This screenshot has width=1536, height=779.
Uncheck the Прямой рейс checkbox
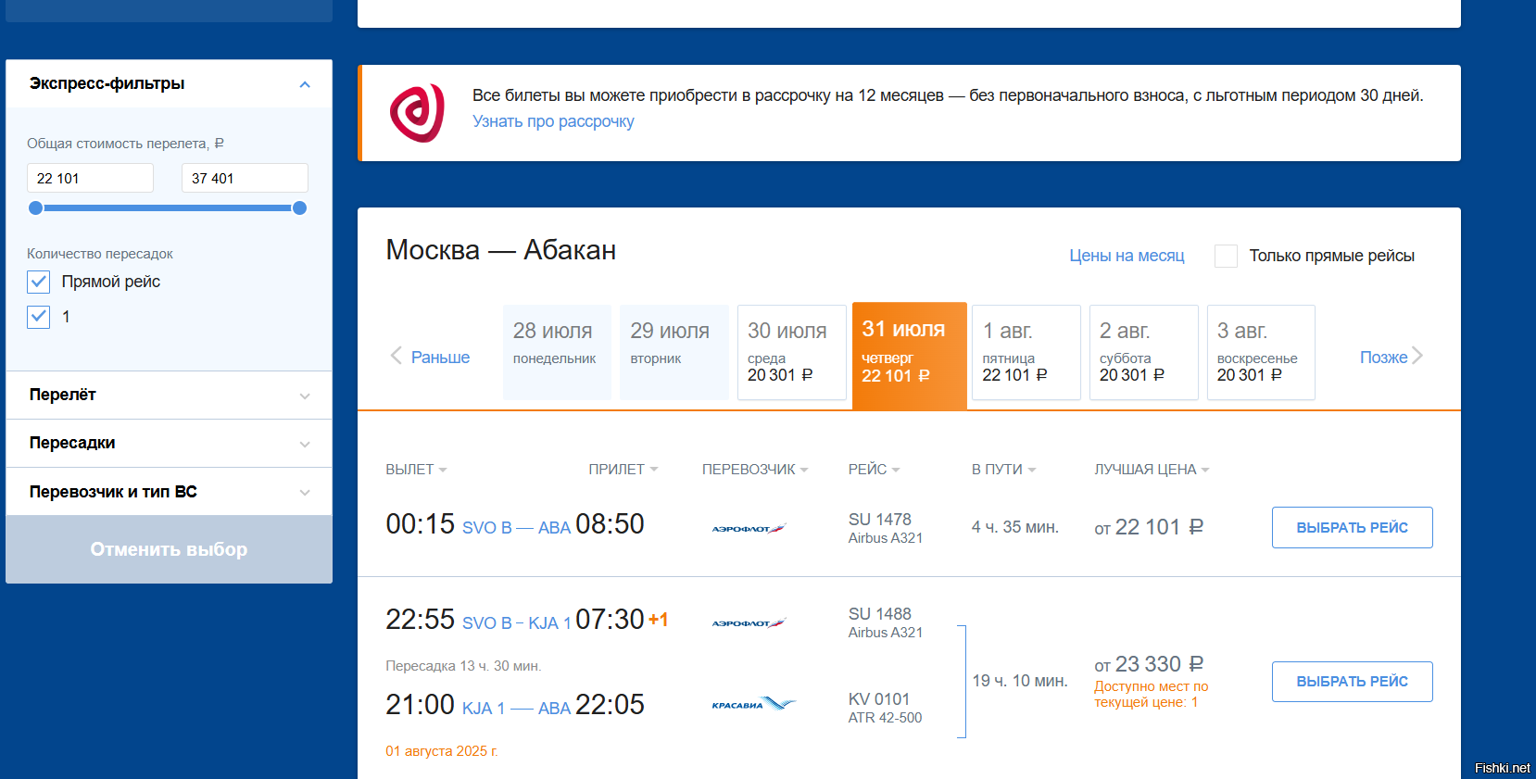[38, 282]
